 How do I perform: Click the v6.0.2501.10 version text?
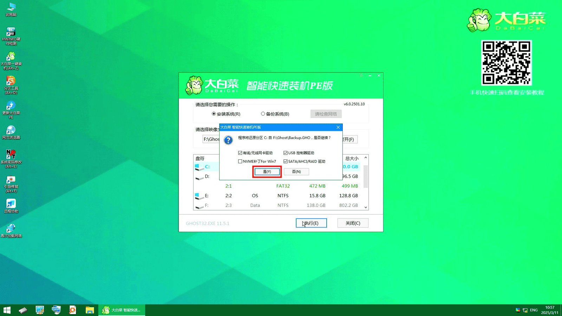(x=354, y=104)
